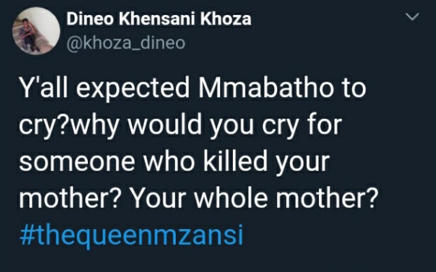Screen dimensions: 436x272
Task: Click the surname 'Khoza' in the display name
Action: click(x=225, y=19)
